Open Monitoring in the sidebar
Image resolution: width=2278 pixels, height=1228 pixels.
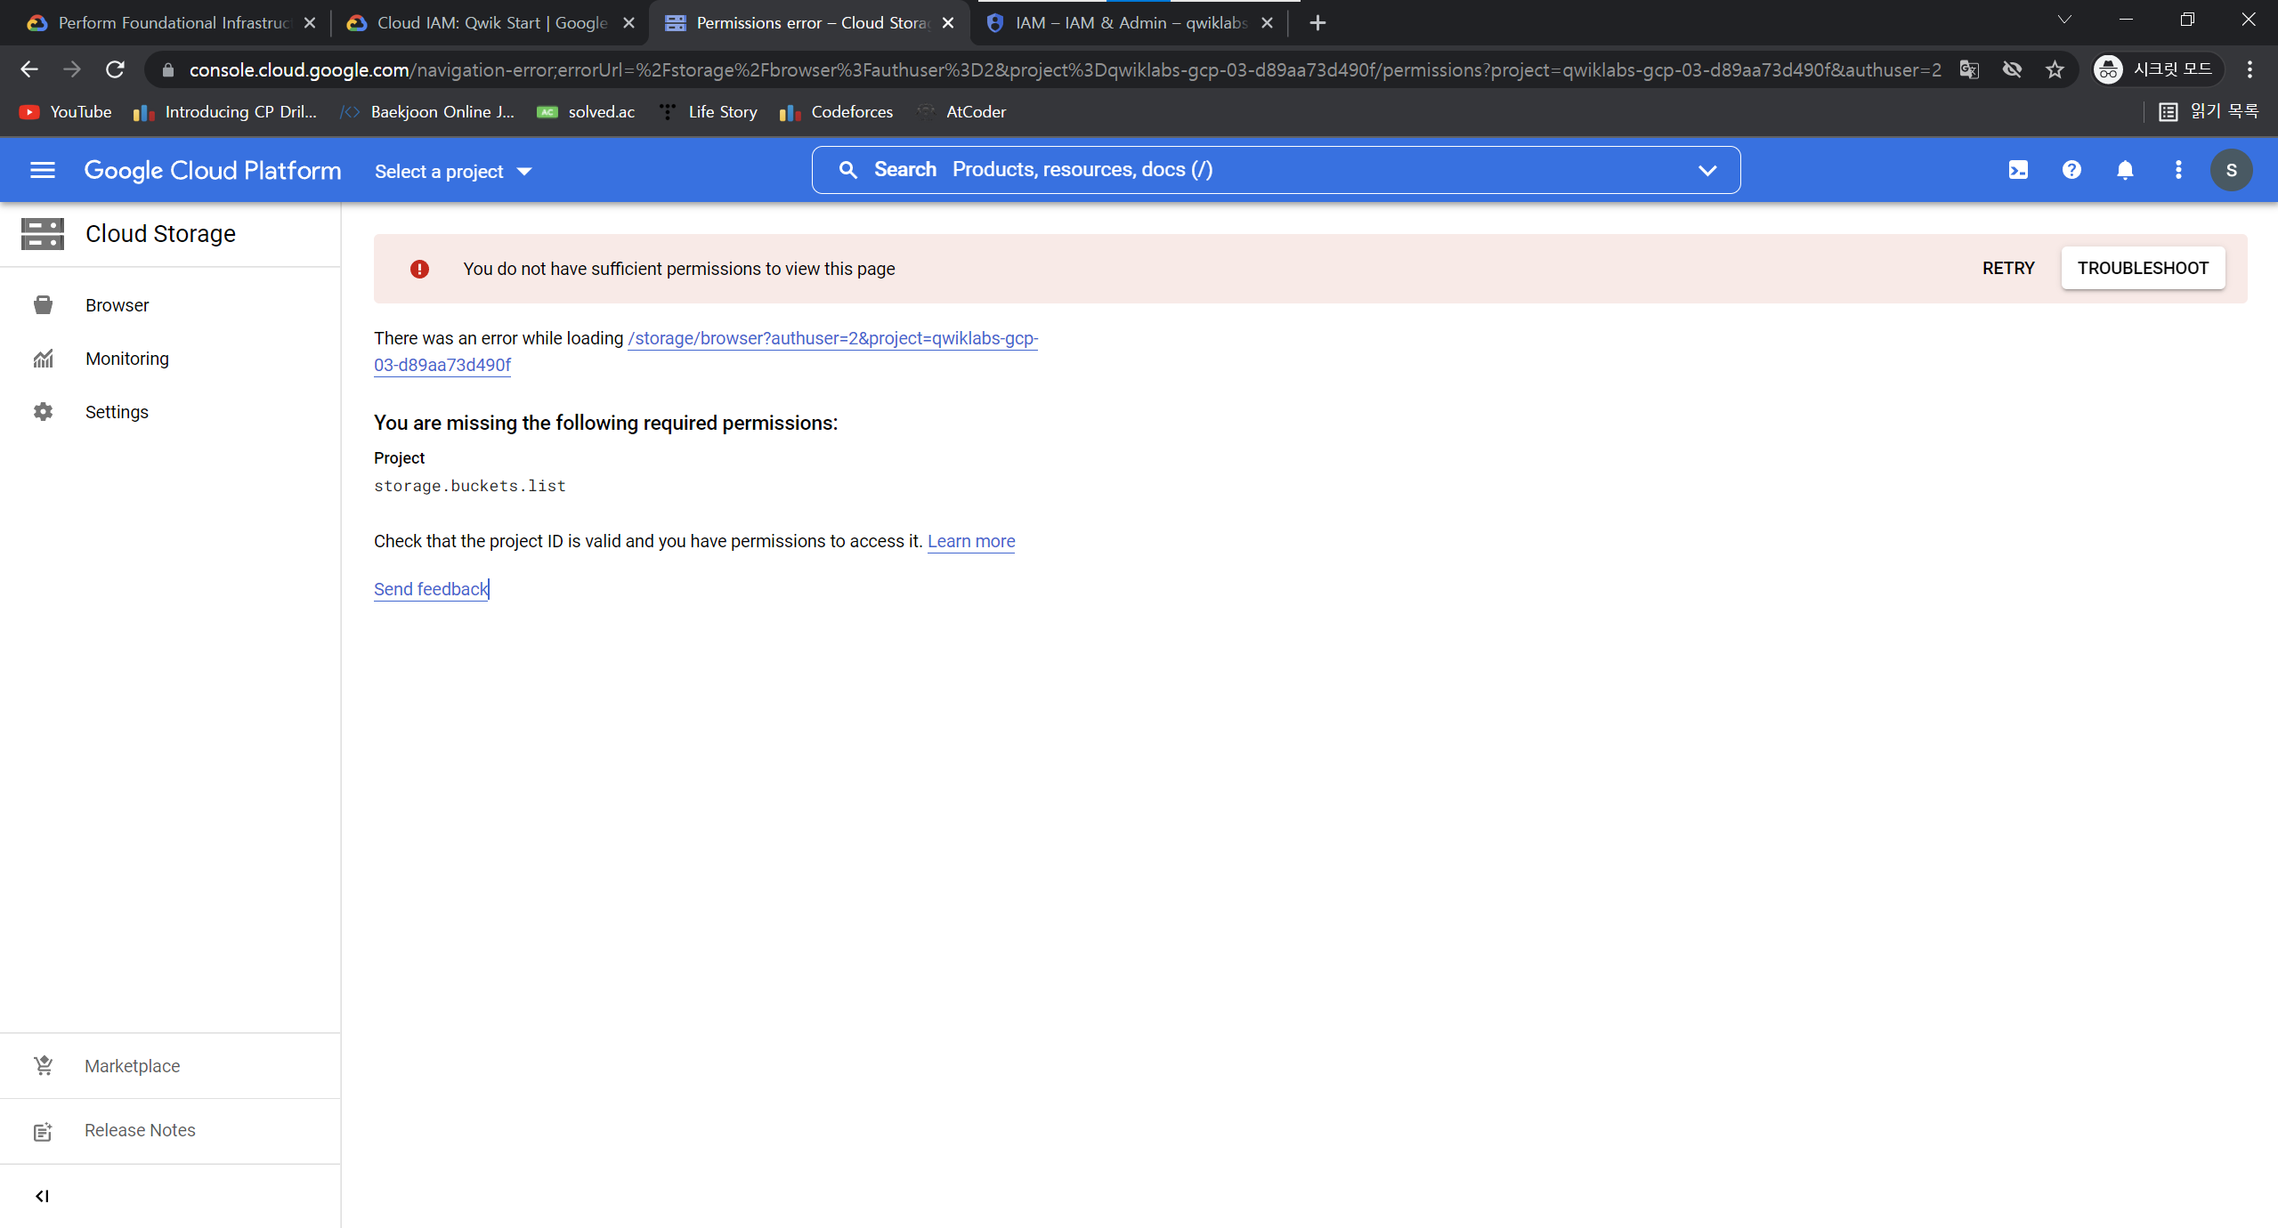[x=126, y=359]
